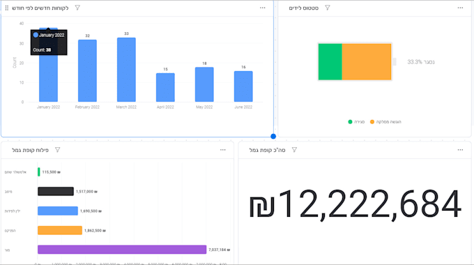The height and width of the screenshot is (265, 474).
Task: Click the 'January 2022' x-axis label
Action: tap(48, 107)
